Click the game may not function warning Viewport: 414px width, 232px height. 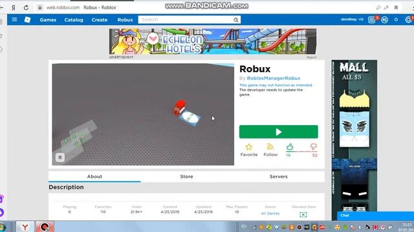tap(276, 85)
